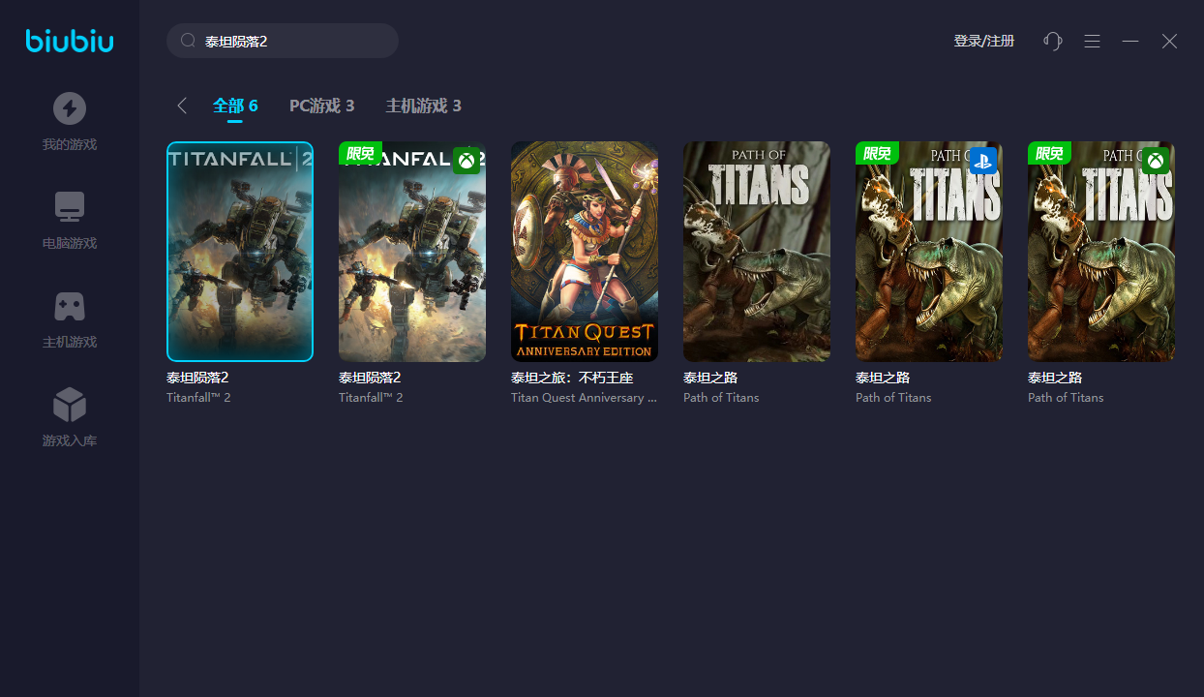
Task: Go back using the left chevron arrow
Action: point(181,106)
